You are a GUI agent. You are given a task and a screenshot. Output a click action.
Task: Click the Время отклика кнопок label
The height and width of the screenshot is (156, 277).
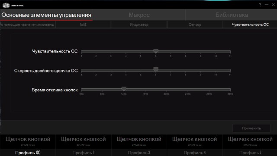[55, 90]
